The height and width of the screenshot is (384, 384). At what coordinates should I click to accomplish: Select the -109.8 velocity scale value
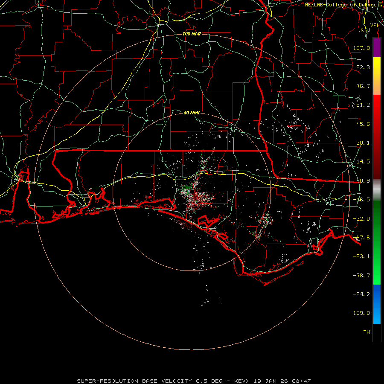360,313
